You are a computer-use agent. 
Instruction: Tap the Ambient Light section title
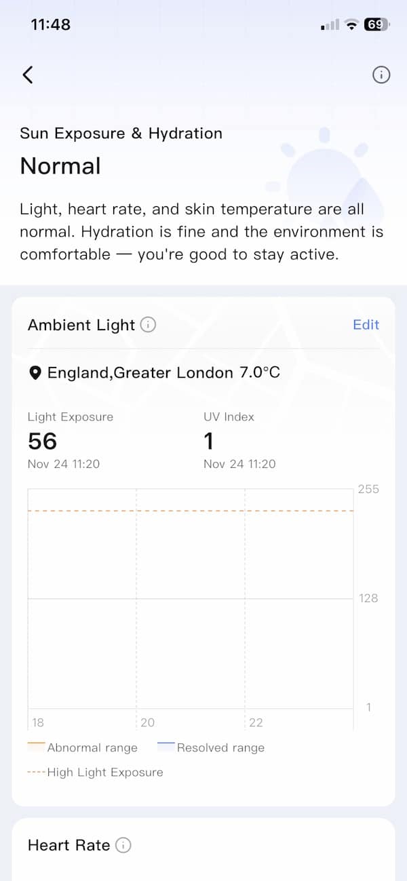coord(81,325)
